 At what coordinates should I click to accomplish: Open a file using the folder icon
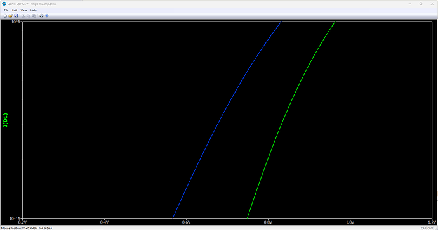click(10, 16)
